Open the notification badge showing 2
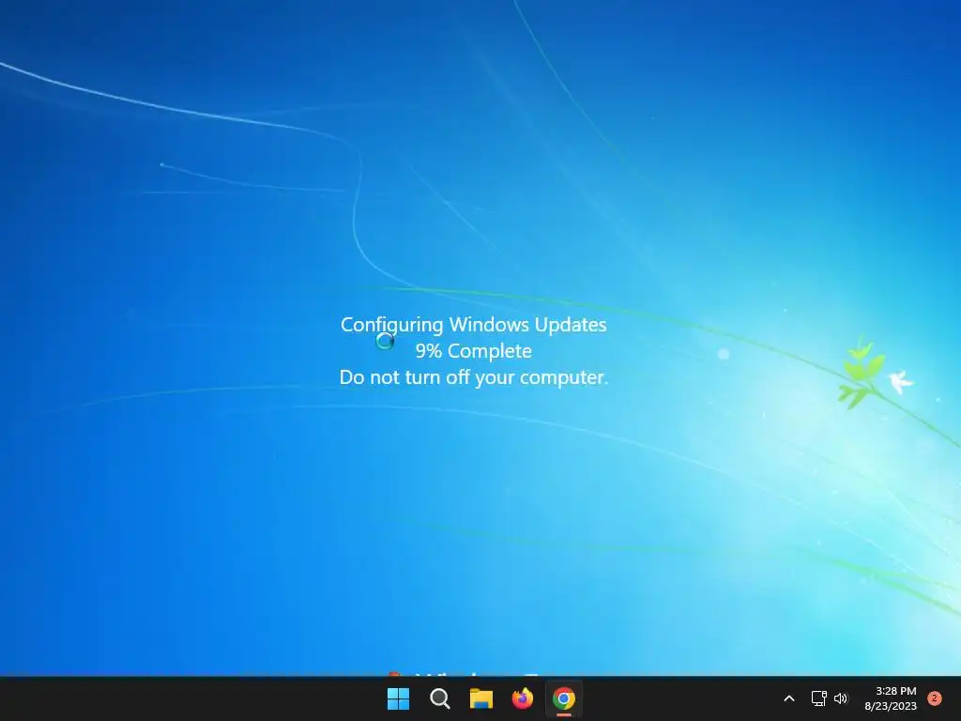This screenshot has height=721, width=961. click(x=935, y=698)
